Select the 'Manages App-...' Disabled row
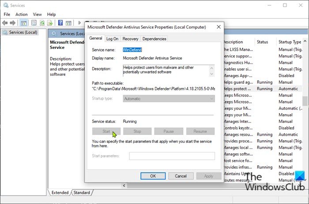The image size is (309, 204). 263,76
